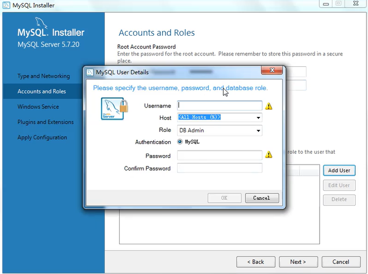Click the < Back button
This screenshot has height=274, width=368.
(256, 262)
